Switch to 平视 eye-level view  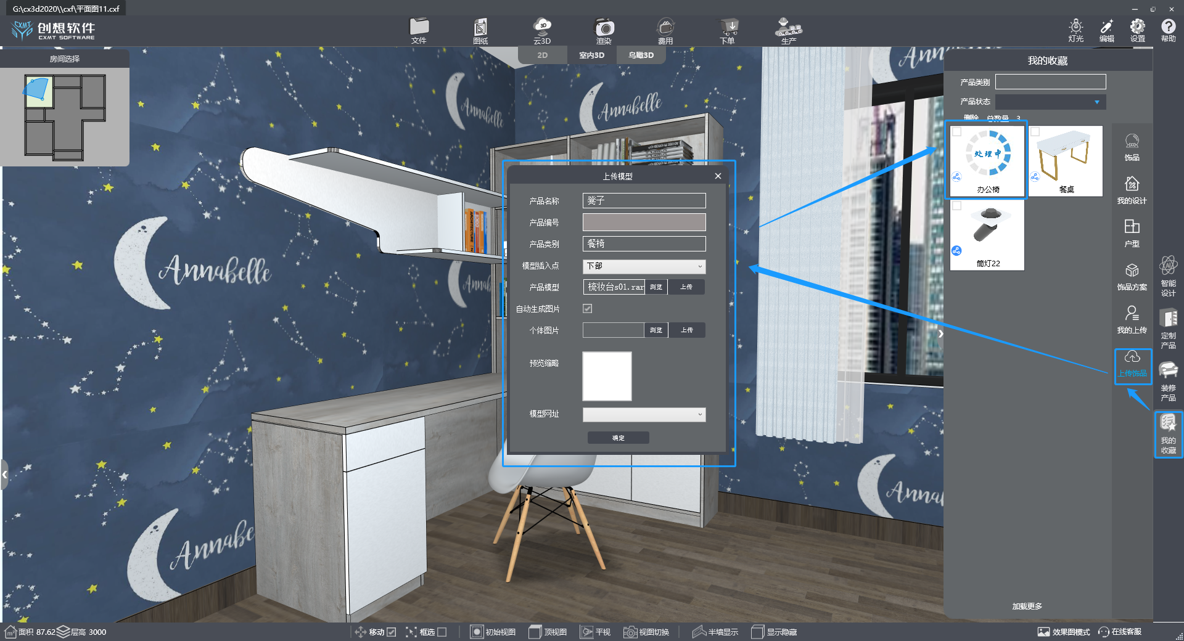595,632
